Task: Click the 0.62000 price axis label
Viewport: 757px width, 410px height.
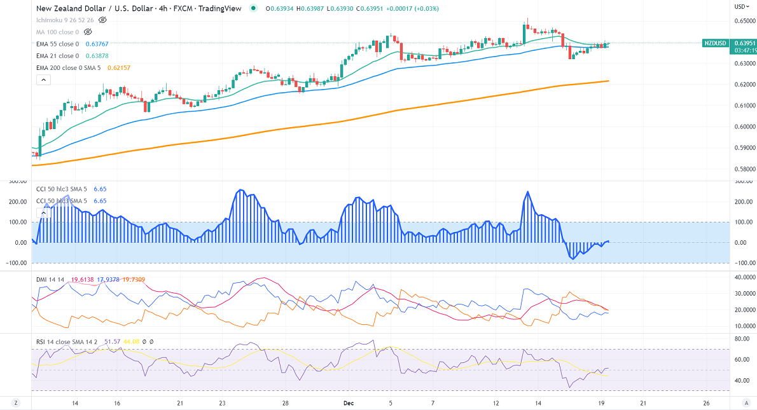Action: coord(745,85)
